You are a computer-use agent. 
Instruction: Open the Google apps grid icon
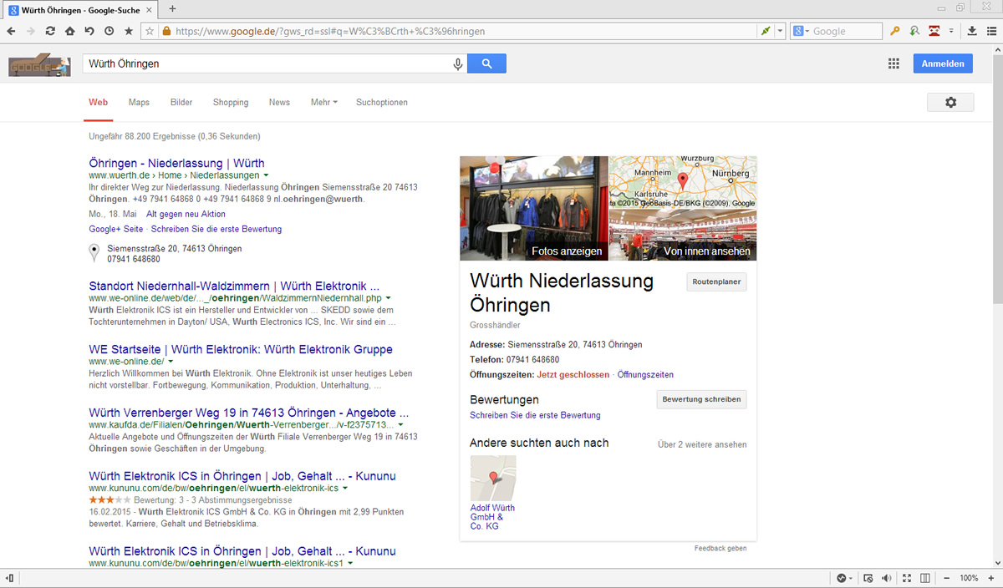[894, 63]
